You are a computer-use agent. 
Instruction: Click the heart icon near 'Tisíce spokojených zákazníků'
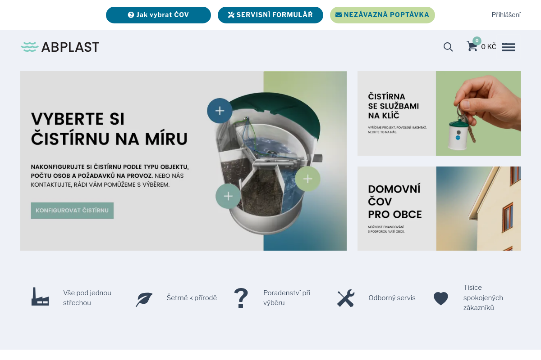coord(441,298)
